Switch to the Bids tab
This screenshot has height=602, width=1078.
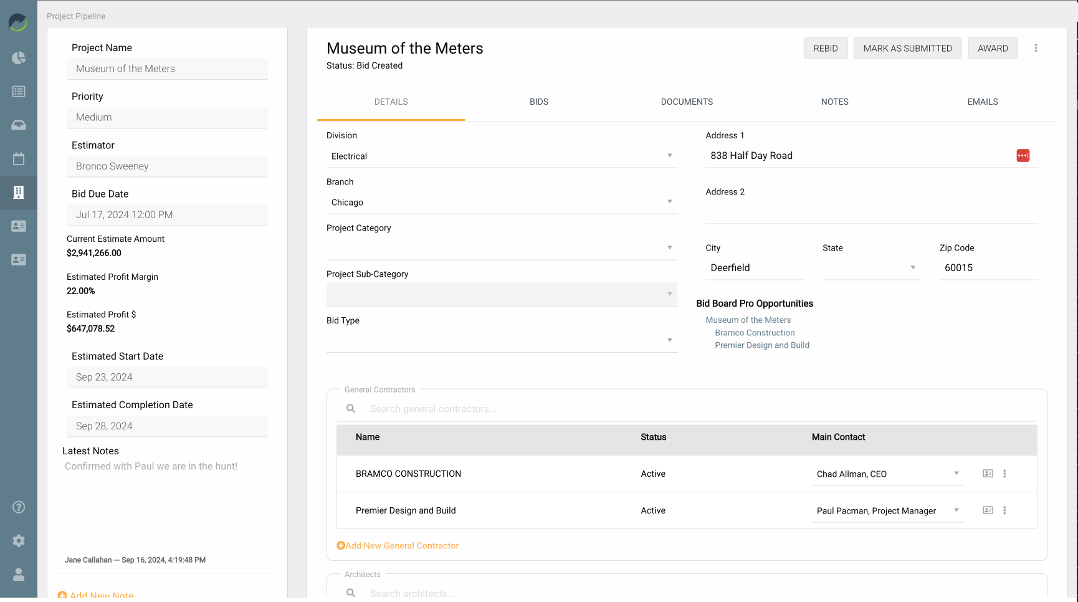point(539,102)
